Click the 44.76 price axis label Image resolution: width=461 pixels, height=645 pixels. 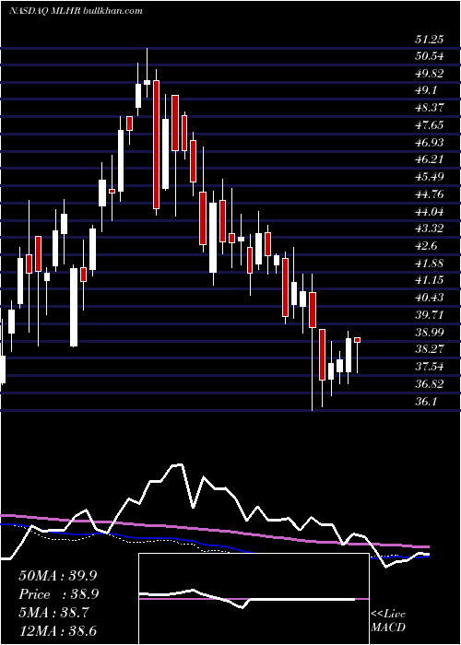[430, 194]
